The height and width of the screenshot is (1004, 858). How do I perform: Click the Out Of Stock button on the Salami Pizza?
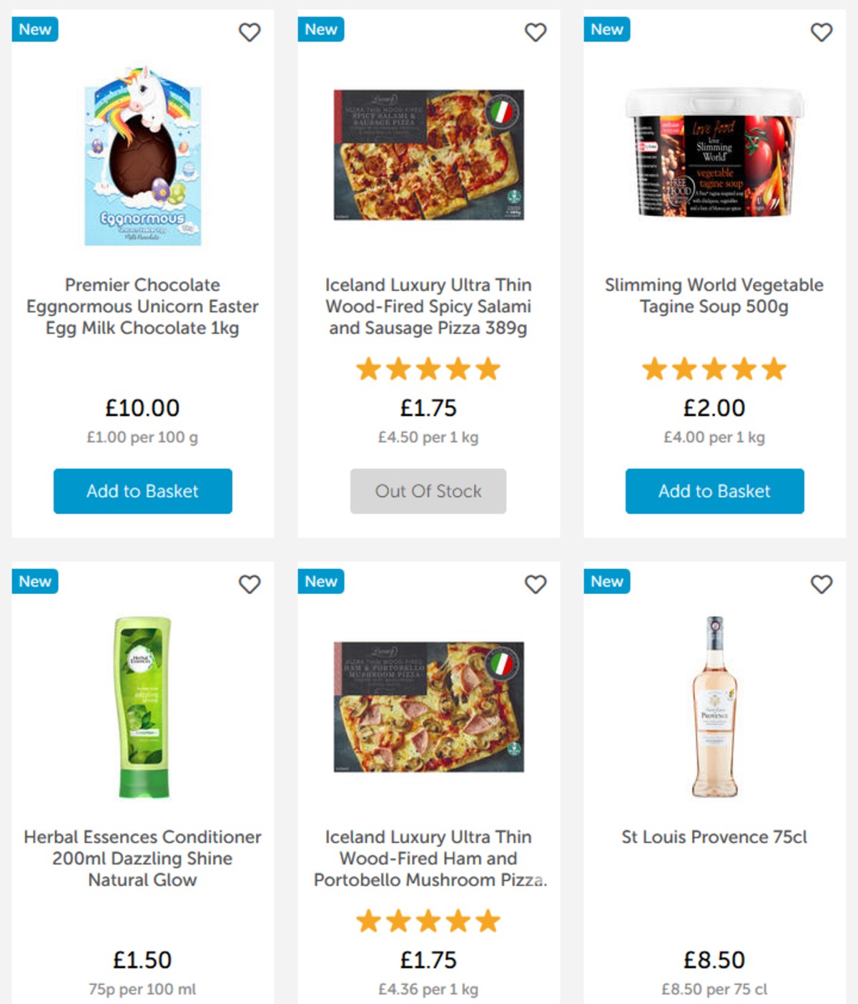pyautogui.click(x=428, y=492)
